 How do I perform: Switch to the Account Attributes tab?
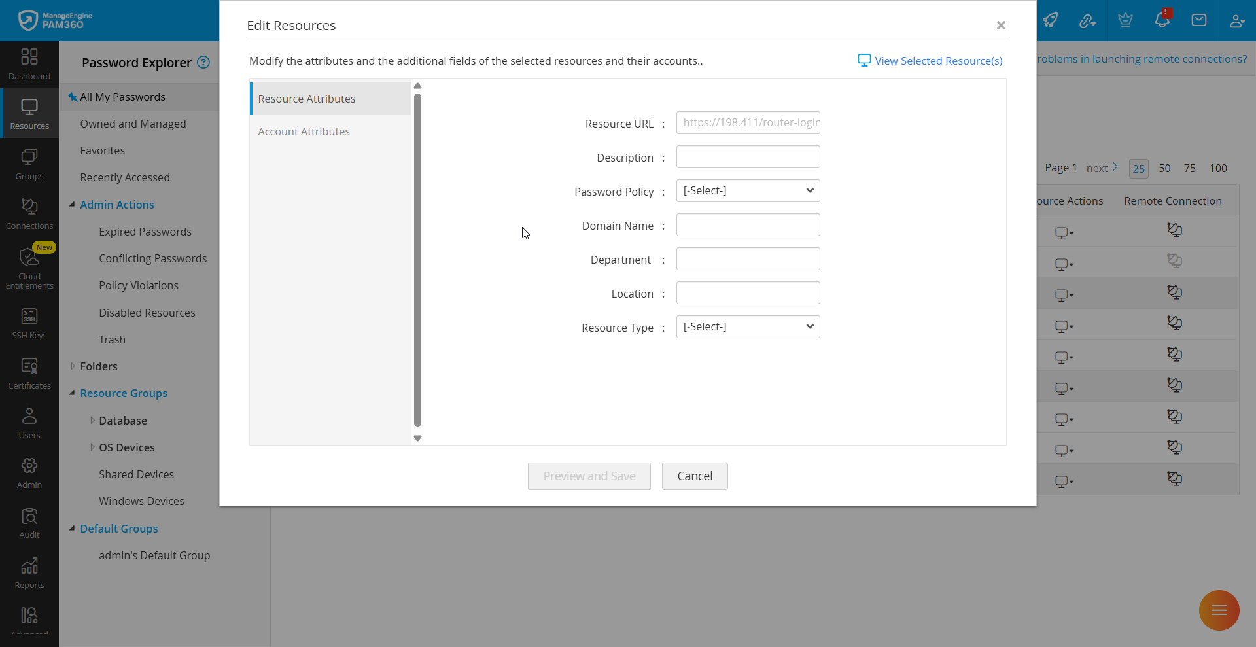click(x=304, y=131)
